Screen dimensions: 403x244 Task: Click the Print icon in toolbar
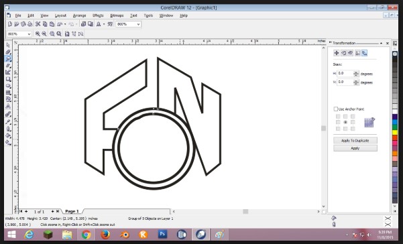coord(30,24)
